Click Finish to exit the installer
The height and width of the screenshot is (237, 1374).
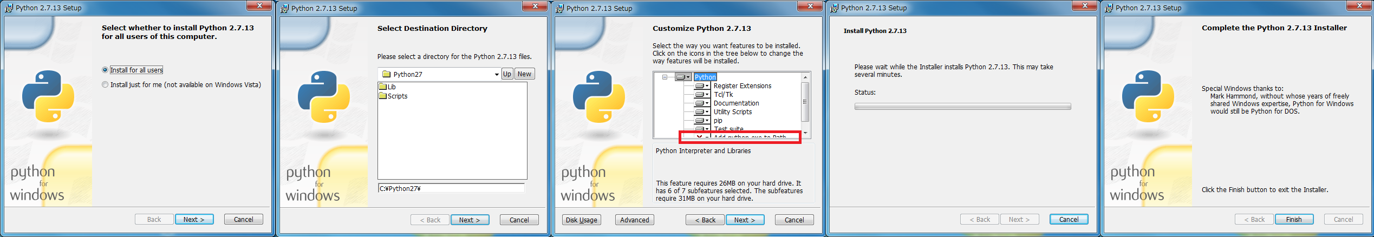[1294, 219]
